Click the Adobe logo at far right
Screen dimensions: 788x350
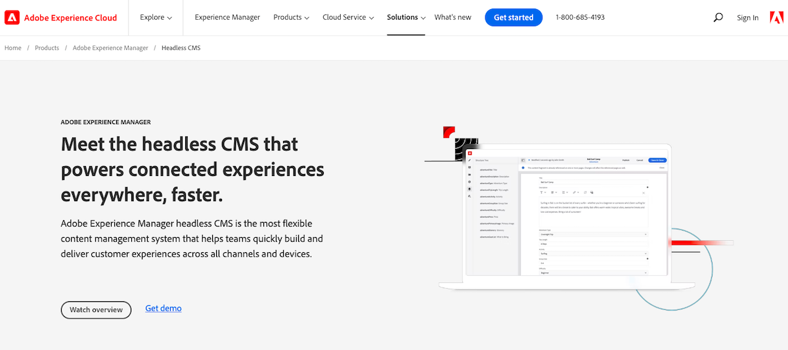(776, 18)
